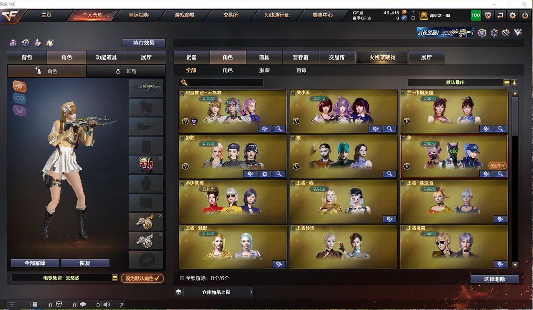Switch to the 火线珍藏馆 tab
533x310 pixels.
click(382, 57)
